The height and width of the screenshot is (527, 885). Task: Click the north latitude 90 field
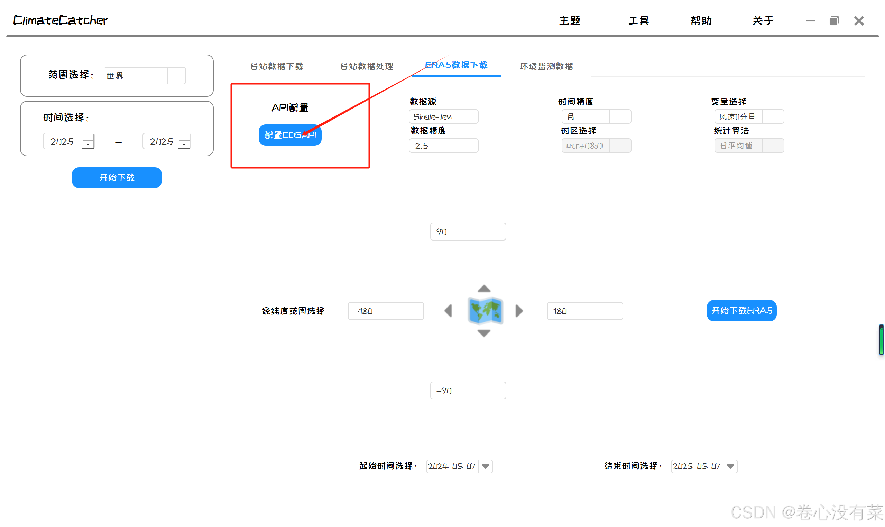468,232
